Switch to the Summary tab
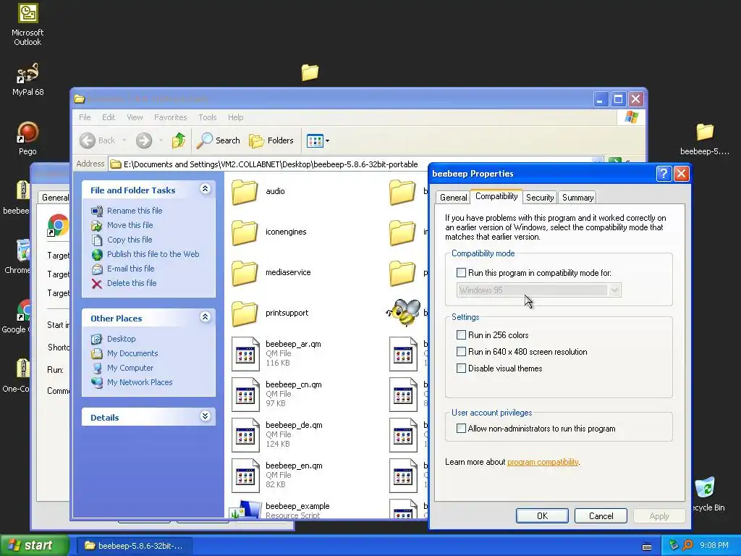This screenshot has height=556, width=741. [x=577, y=198]
